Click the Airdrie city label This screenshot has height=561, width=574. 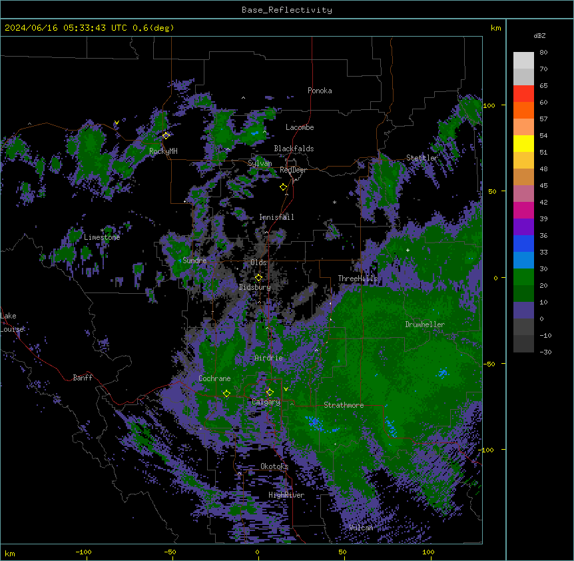(269, 358)
